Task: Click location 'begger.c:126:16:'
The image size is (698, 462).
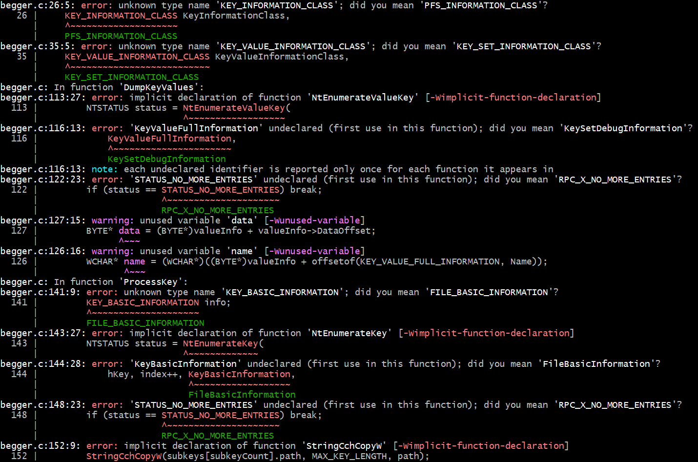Action: pyautogui.click(x=43, y=251)
